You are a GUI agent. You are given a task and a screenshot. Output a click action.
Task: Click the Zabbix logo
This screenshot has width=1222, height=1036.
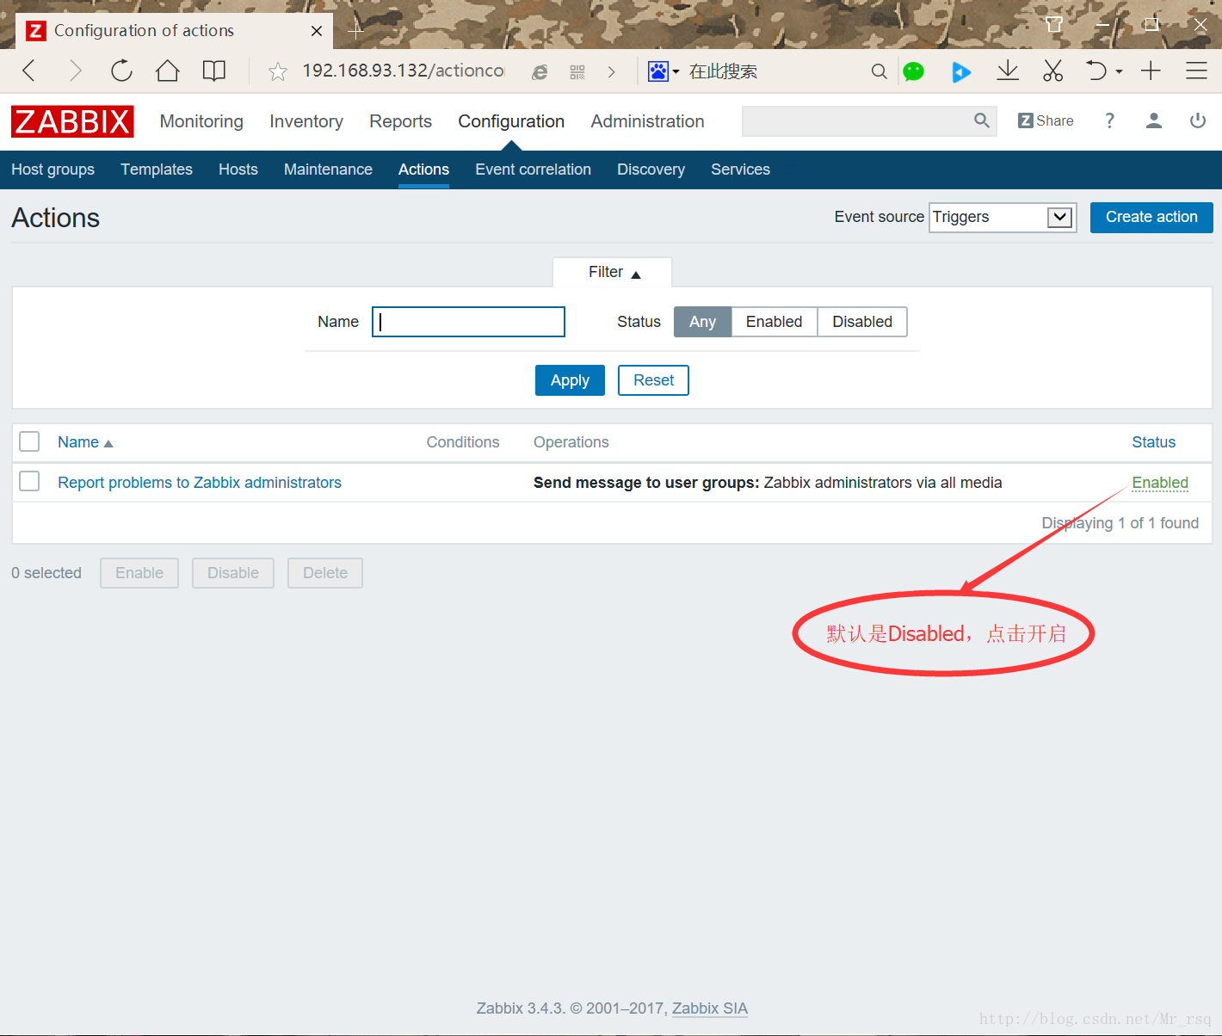[x=72, y=121]
